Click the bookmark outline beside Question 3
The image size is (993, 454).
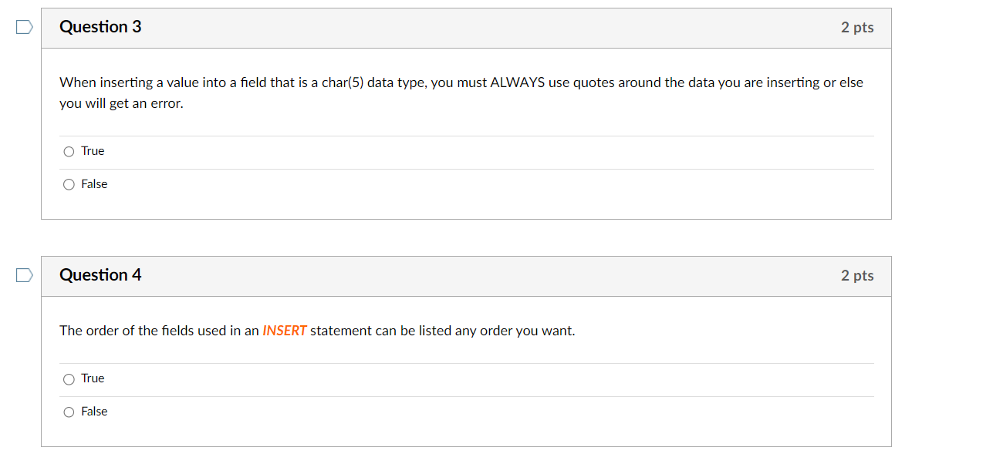[23, 26]
